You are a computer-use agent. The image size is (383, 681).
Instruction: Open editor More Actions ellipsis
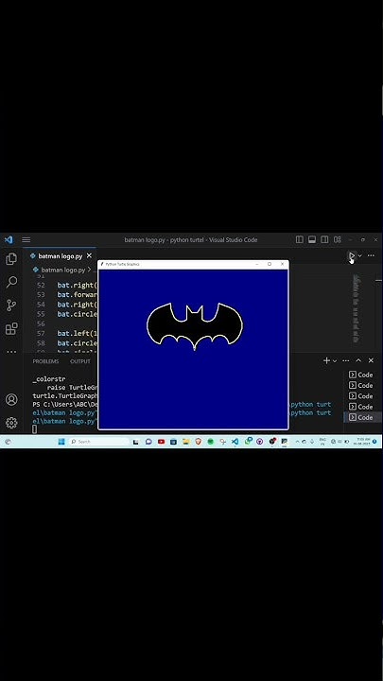(371, 255)
